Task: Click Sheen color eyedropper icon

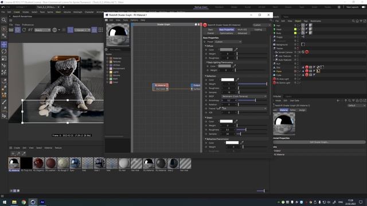Action: tap(236, 121)
